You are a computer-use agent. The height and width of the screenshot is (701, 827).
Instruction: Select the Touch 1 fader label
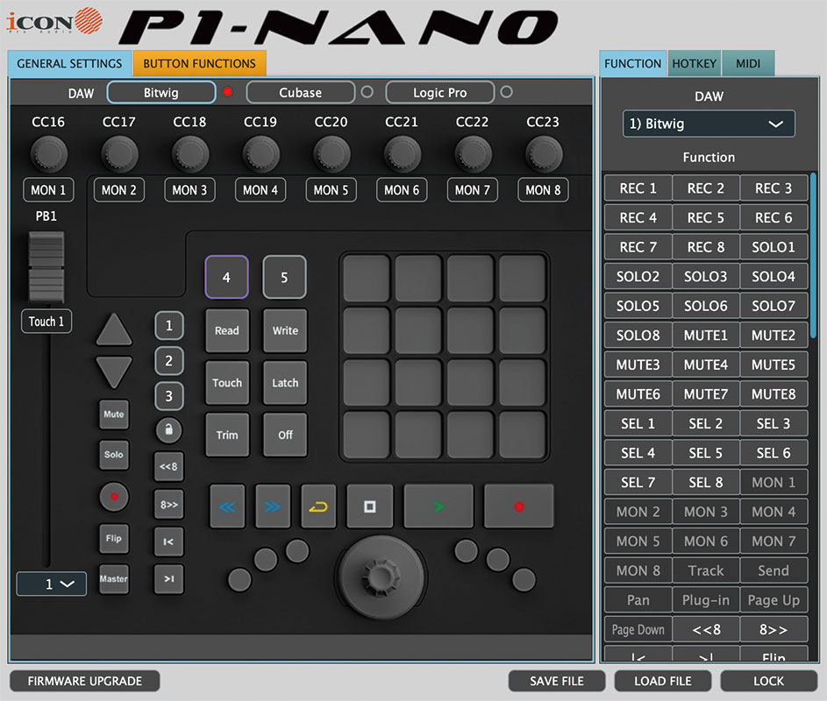click(x=46, y=322)
